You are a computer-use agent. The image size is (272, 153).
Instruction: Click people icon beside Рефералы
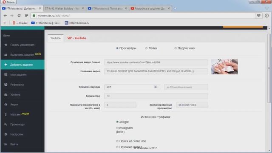pos(6,85)
